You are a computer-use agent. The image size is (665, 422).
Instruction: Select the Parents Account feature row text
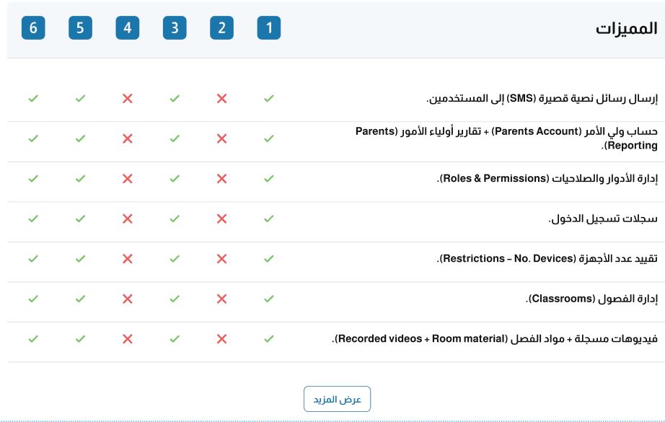(506, 139)
